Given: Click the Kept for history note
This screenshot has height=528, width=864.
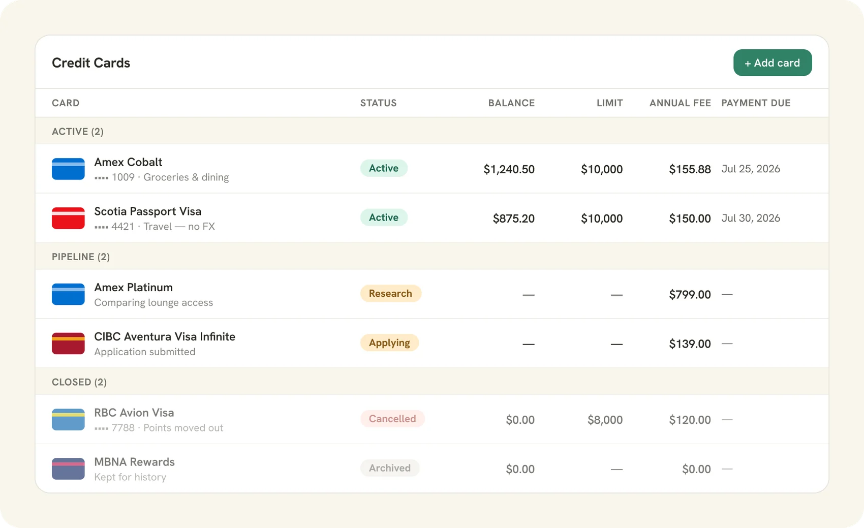Looking at the screenshot, I should pyautogui.click(x=130, y=477).
